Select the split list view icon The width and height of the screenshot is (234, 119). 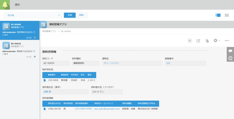coord(218,15)
